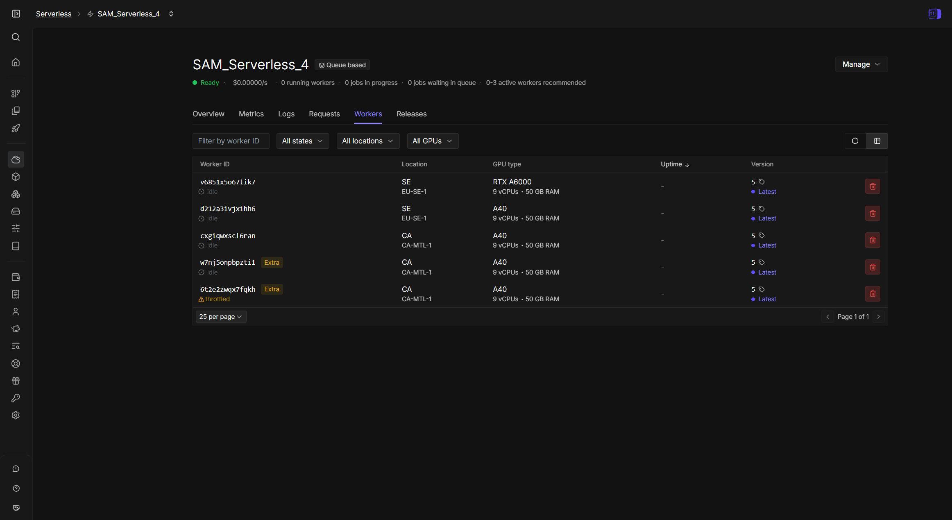The height and width of the screenshot is (520, 952).
Task: Select the Workers tab
Action: click(368, 114)
